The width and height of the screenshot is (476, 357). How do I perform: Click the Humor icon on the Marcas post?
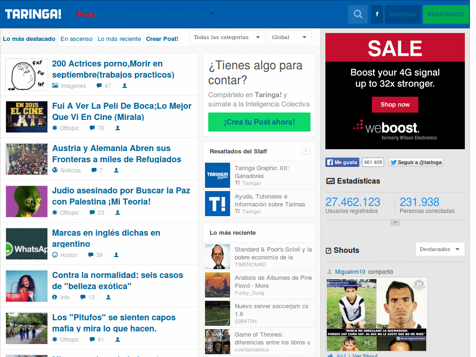click(56, 255)
